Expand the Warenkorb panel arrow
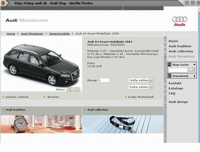Image resolution: width=200 pixels, height=152 pixels. (195, 76)
